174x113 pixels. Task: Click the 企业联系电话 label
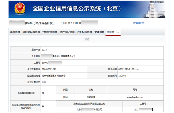coord(34,69)
